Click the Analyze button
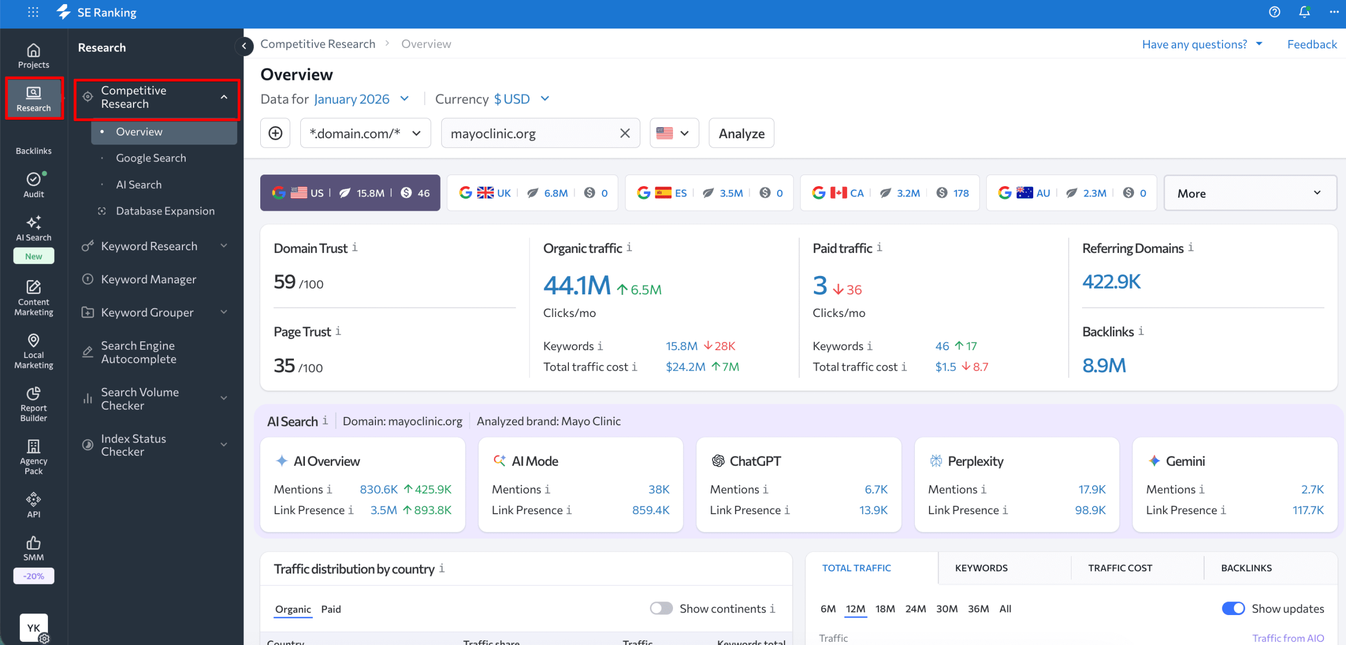Screen dimensions: 1346x645 (741, 133)
